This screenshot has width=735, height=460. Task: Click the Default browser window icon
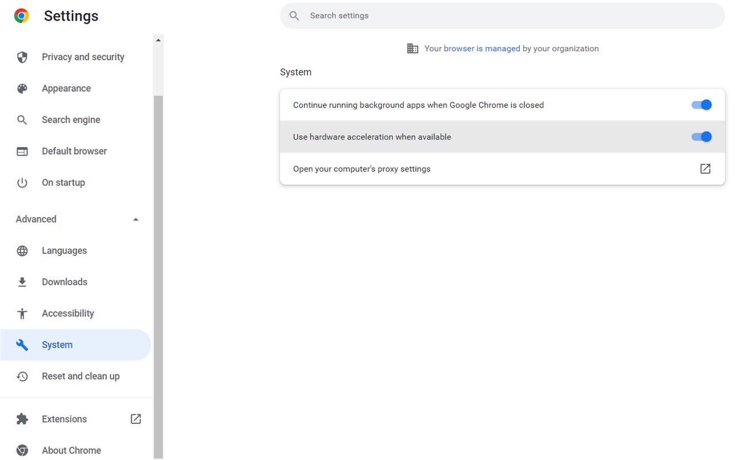point(22,151)
